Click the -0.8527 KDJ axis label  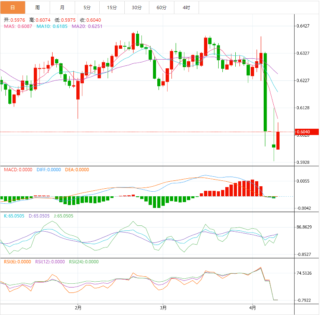pos(303,255)
